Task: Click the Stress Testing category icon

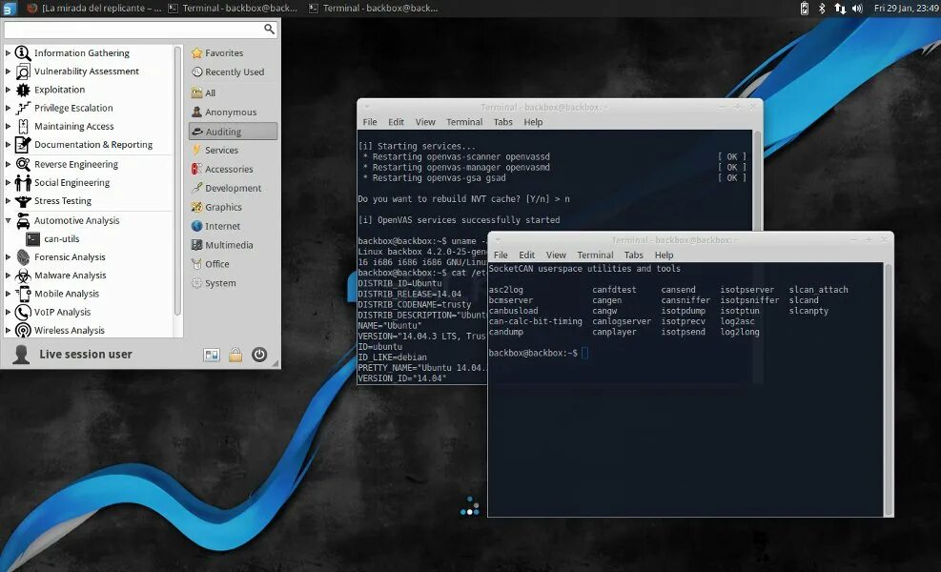Action: pyautogui.click(x=23, y=201)
